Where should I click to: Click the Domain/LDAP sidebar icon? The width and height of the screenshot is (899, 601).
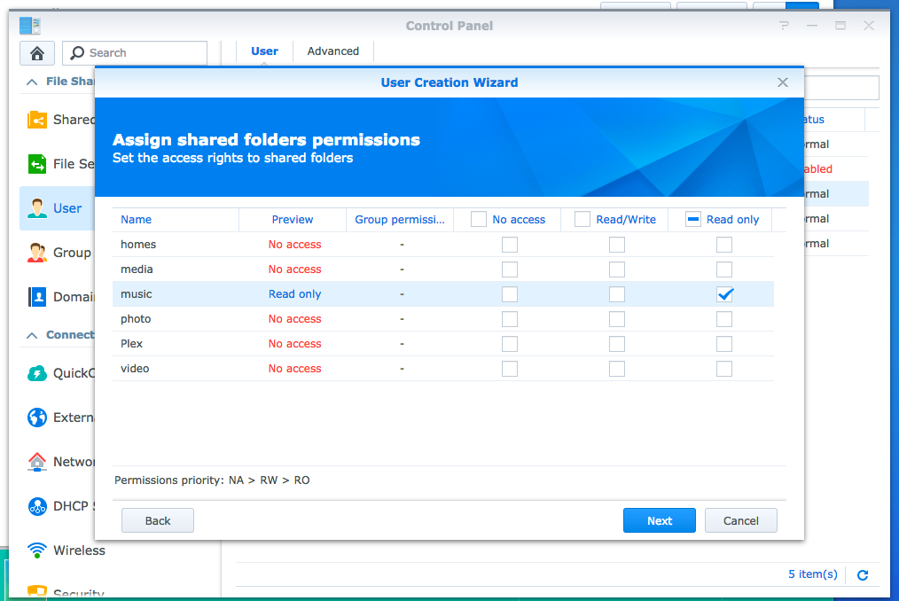click(37, 297)
